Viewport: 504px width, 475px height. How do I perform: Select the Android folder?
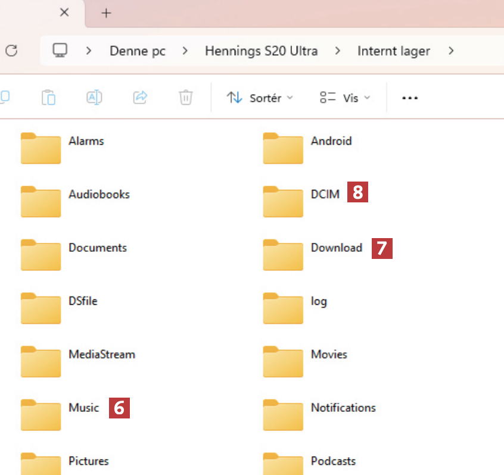284,148
